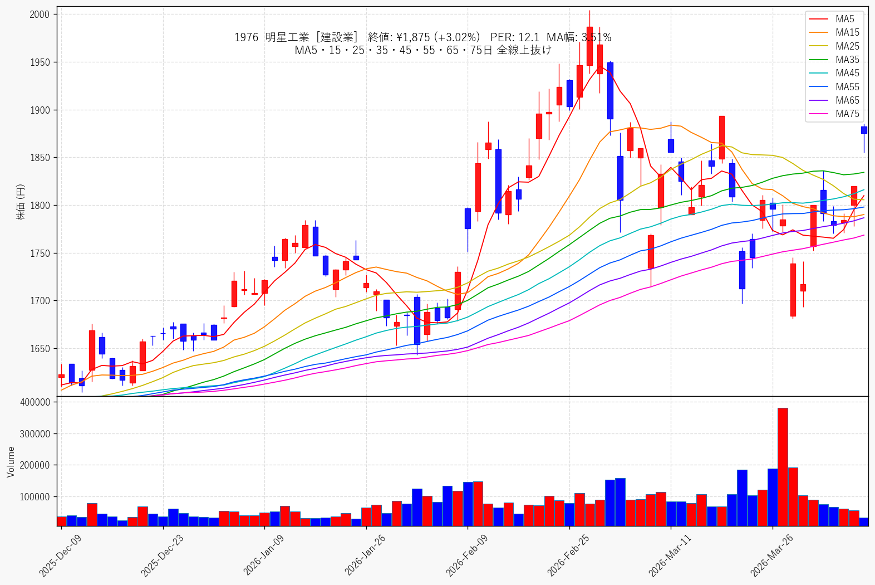
Task: Click the 2026-Mar-26 date axis label
Action: click(771, 555)
